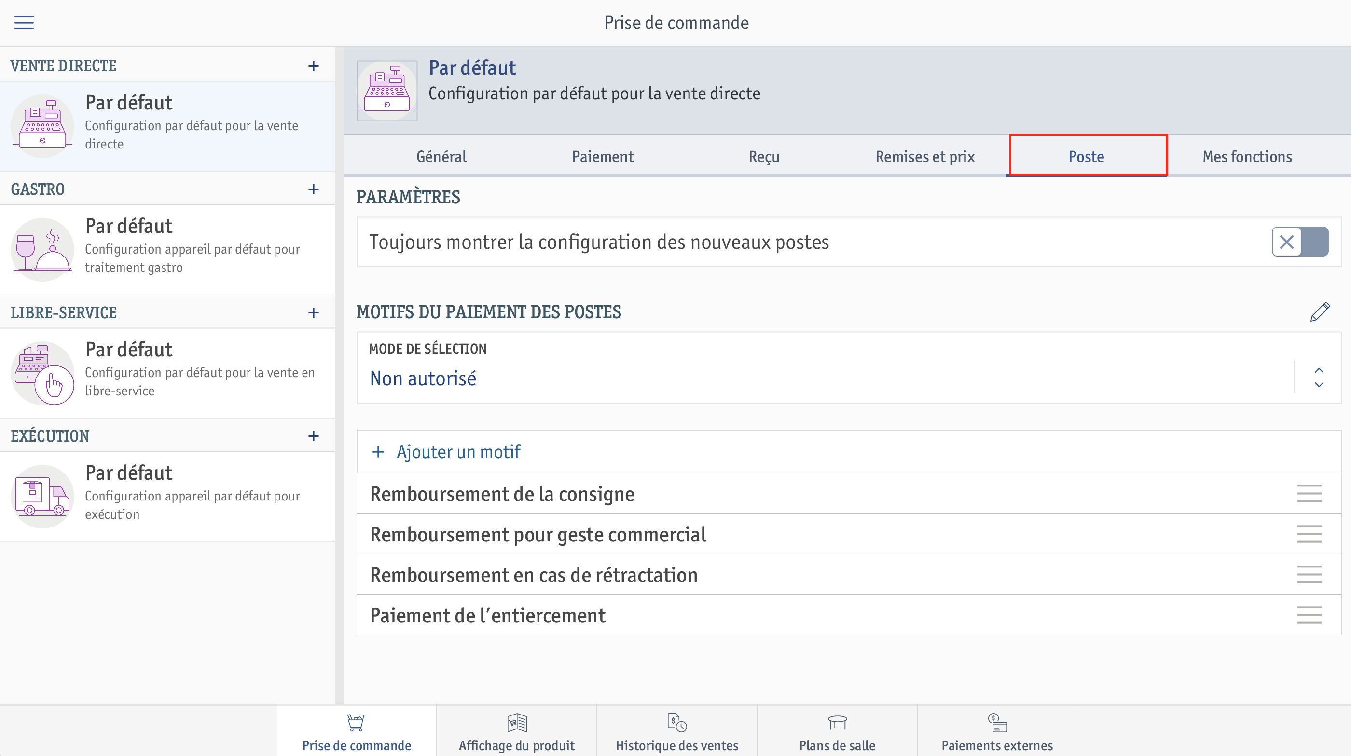Grab the handle for Remboursement de la consigne
1351x756 pixels.
click(x=1309, y=494)
